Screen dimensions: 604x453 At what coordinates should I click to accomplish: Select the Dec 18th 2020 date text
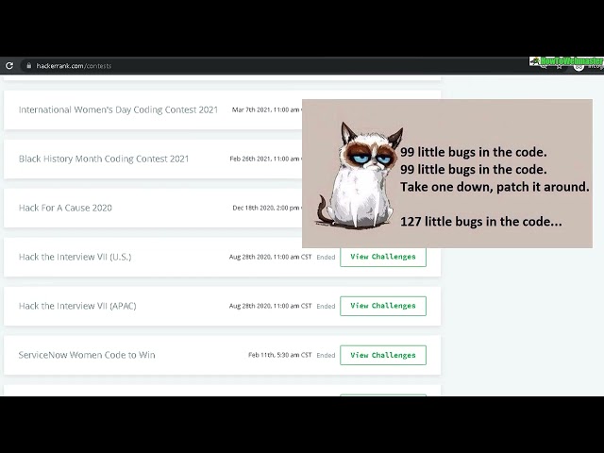click(267, 208)
